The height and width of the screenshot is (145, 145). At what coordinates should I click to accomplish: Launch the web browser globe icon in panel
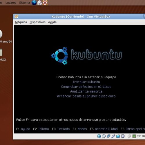[x=34, y=3]
